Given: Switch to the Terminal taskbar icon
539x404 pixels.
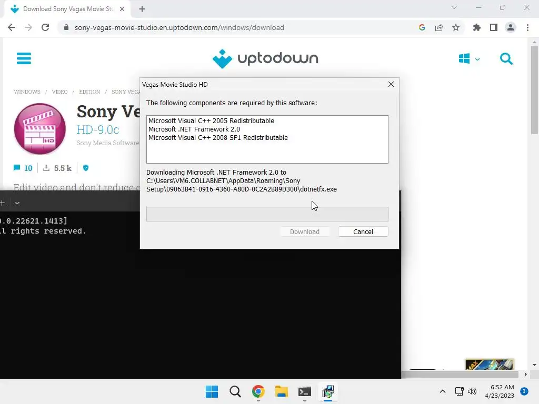Looking at the screenshot, I should coord(305,391).
